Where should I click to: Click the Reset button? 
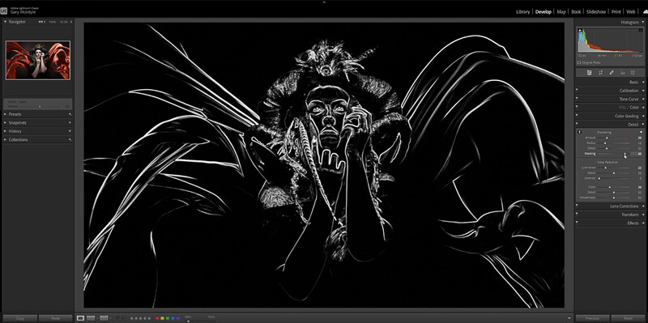pyautogui.click(x=629, y=318)
